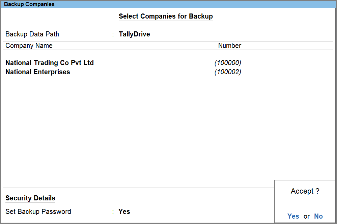This screenshot has width=337, height=224.
Task: Click the Select Companies for Backup heading
Action: point(166,16)
